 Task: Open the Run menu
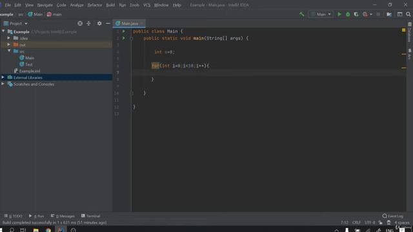(x=123, y=5)
